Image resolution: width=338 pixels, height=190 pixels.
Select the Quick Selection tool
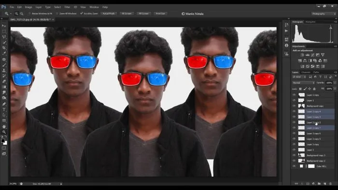click(4, 42)
